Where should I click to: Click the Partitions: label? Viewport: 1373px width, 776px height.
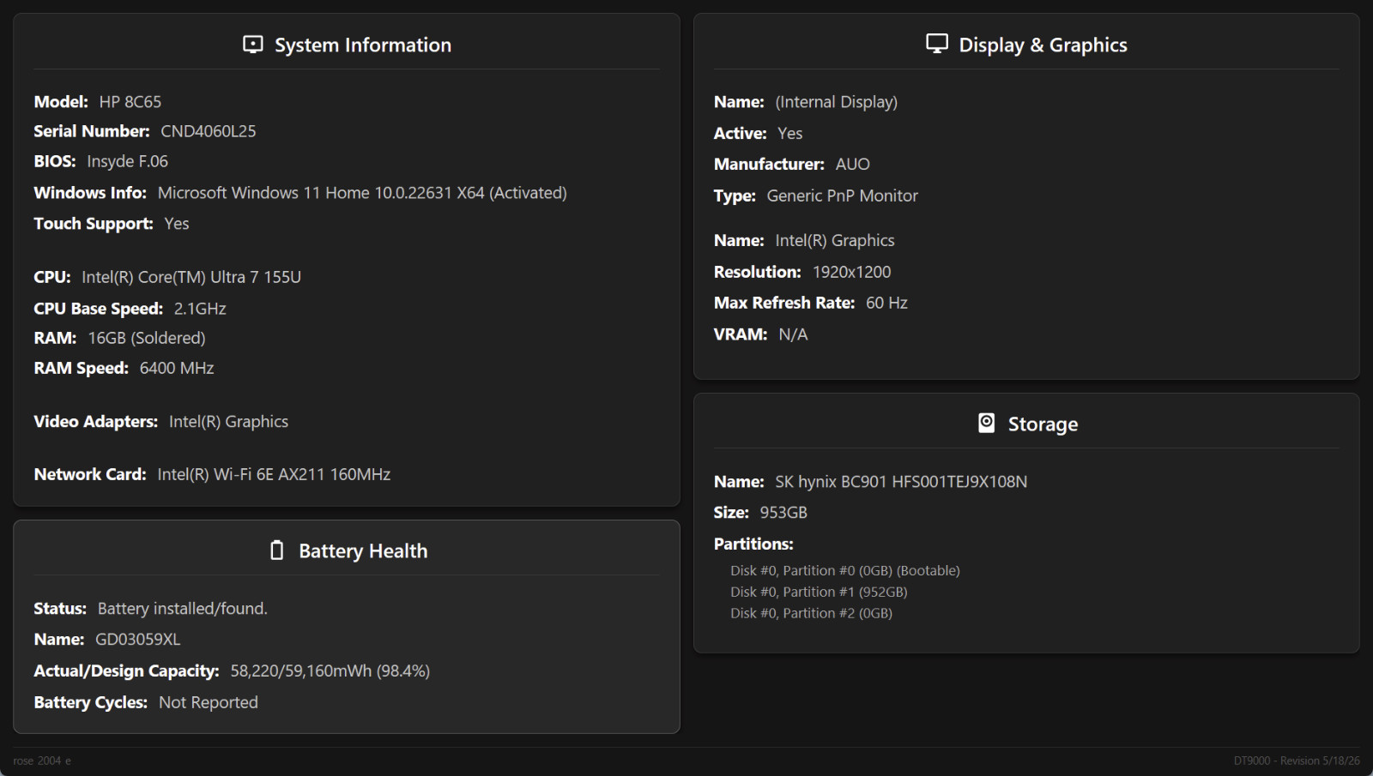coord(753,544)
